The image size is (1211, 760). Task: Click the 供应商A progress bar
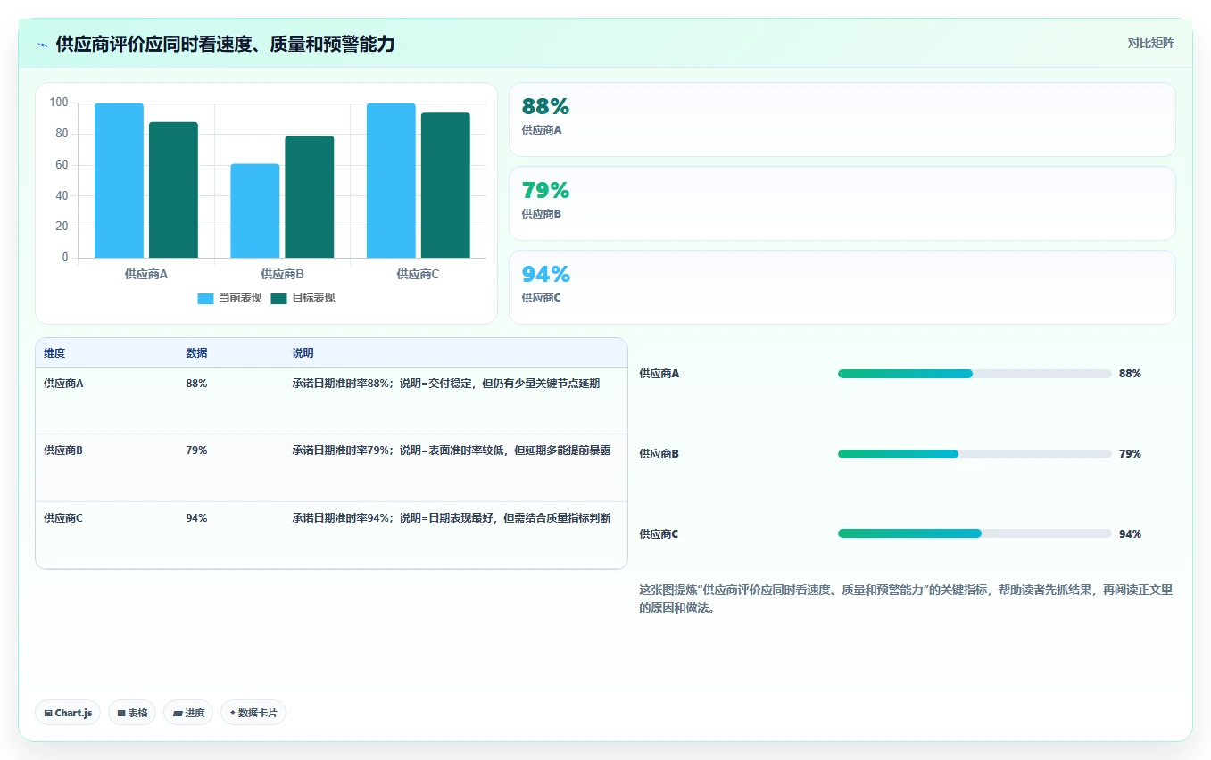pos(975,374)
